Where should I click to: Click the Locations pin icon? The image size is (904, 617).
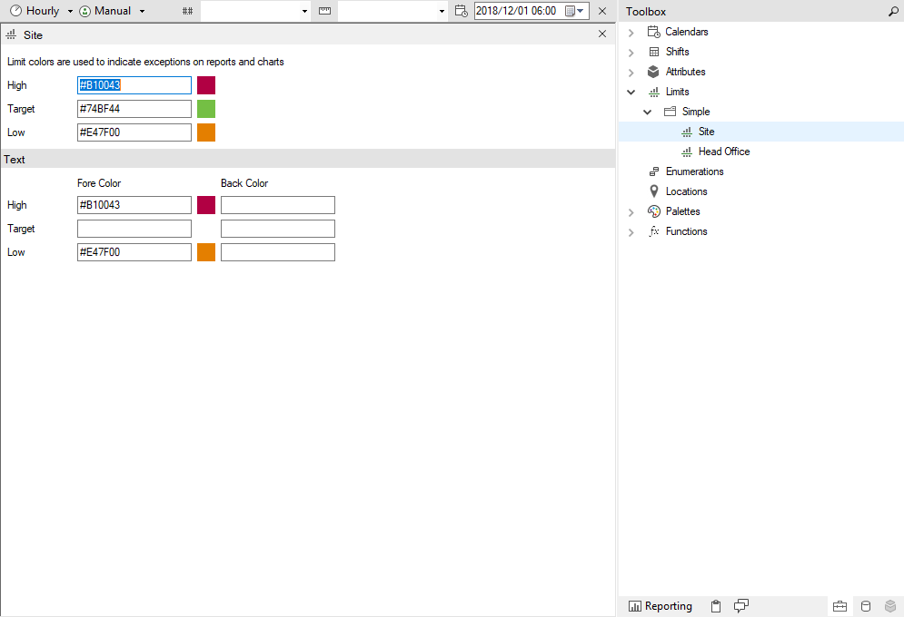[654, 191]
